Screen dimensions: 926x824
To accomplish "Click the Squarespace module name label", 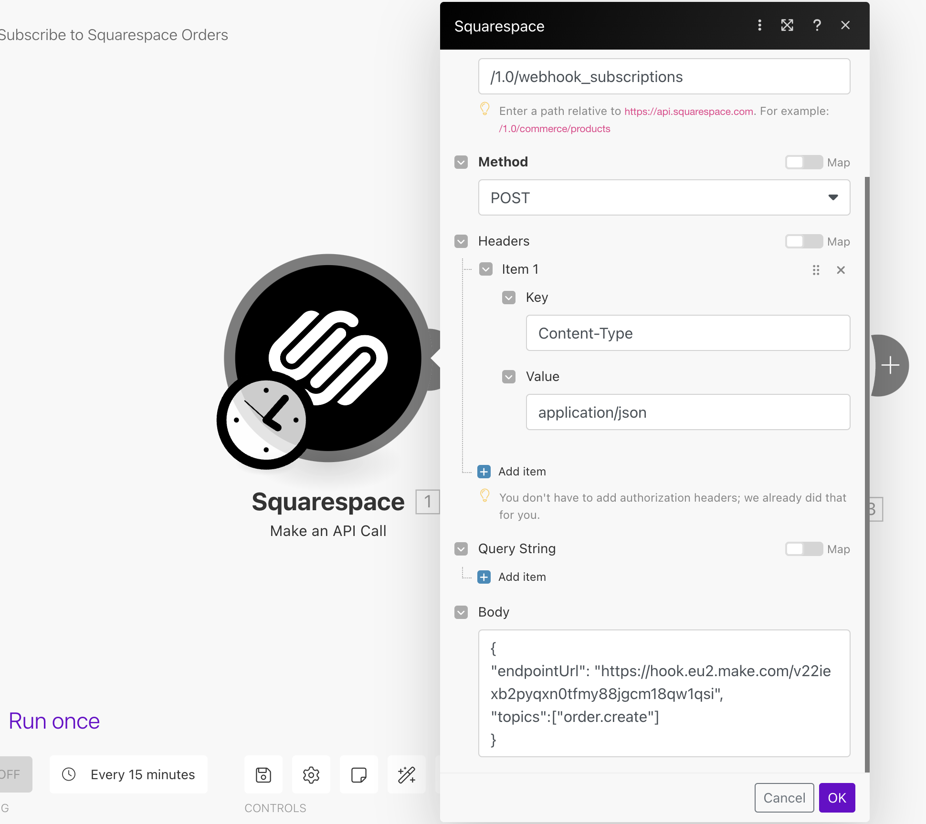I will 328,502.
